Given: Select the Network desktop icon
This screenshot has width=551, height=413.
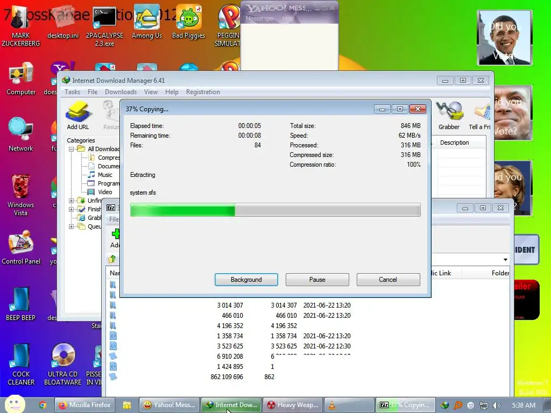Looking at the screenshot, I should [x=21, y=135].
